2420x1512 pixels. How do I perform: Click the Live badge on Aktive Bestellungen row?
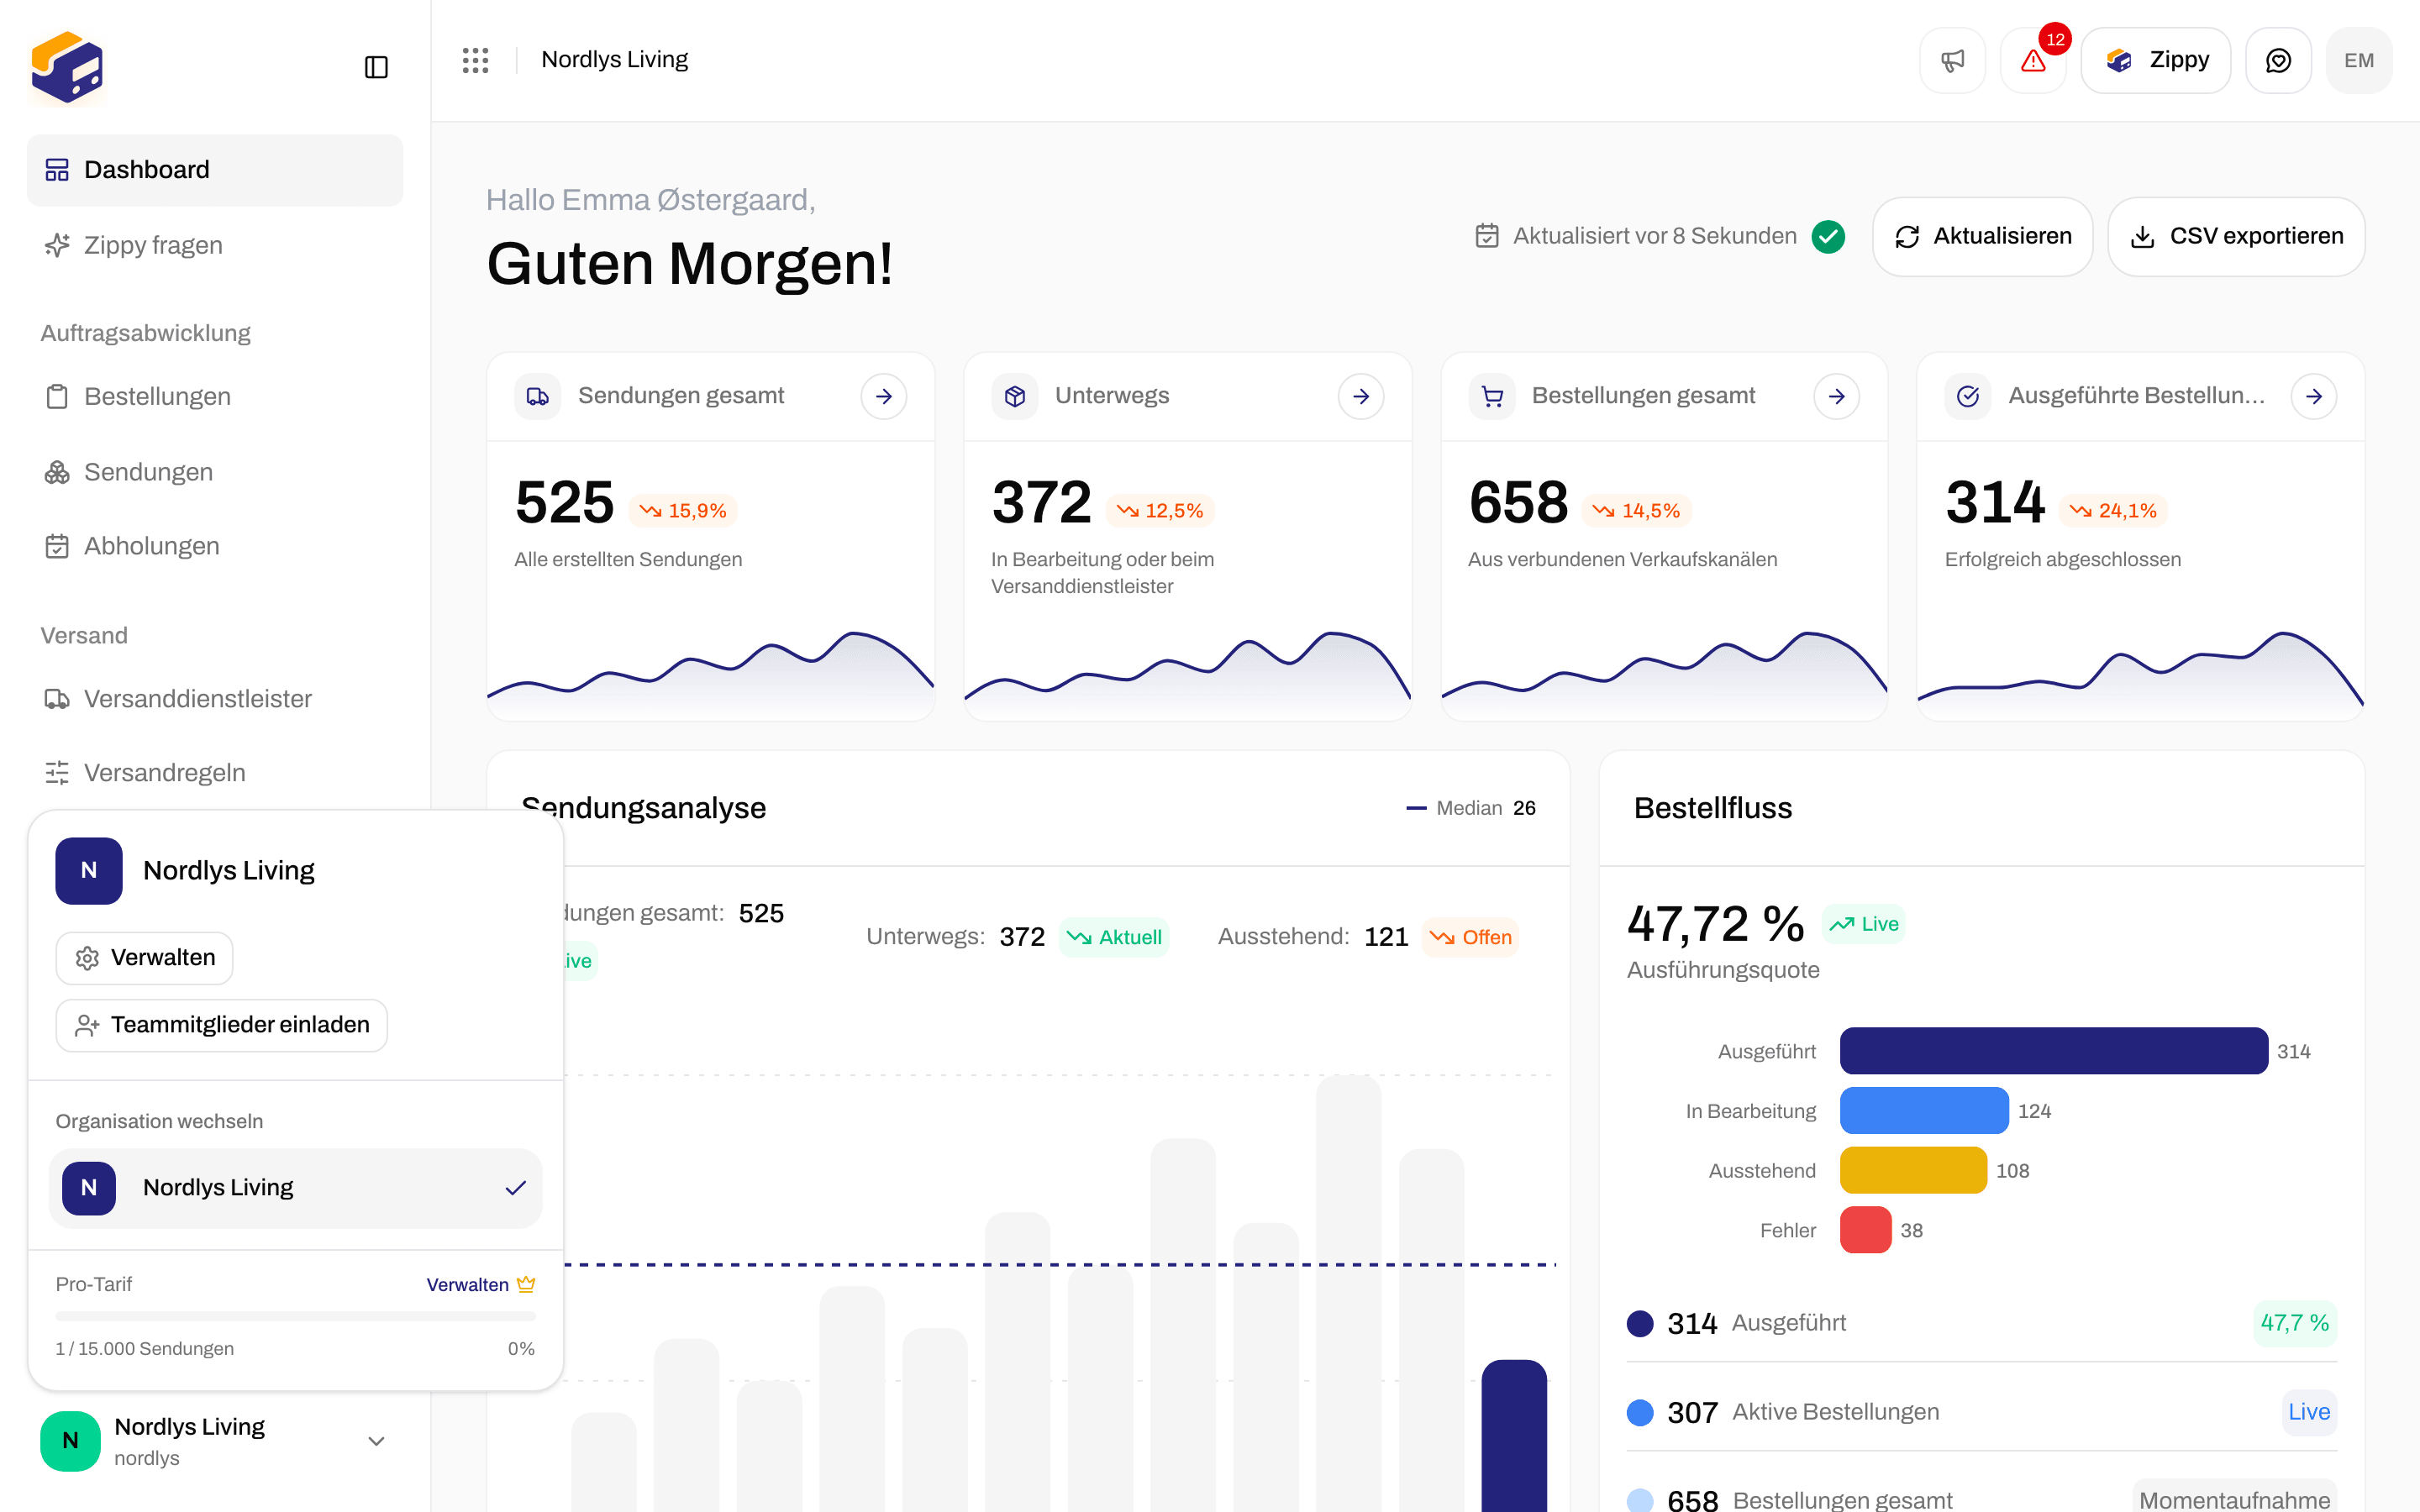click(x=2309, y=1412)
